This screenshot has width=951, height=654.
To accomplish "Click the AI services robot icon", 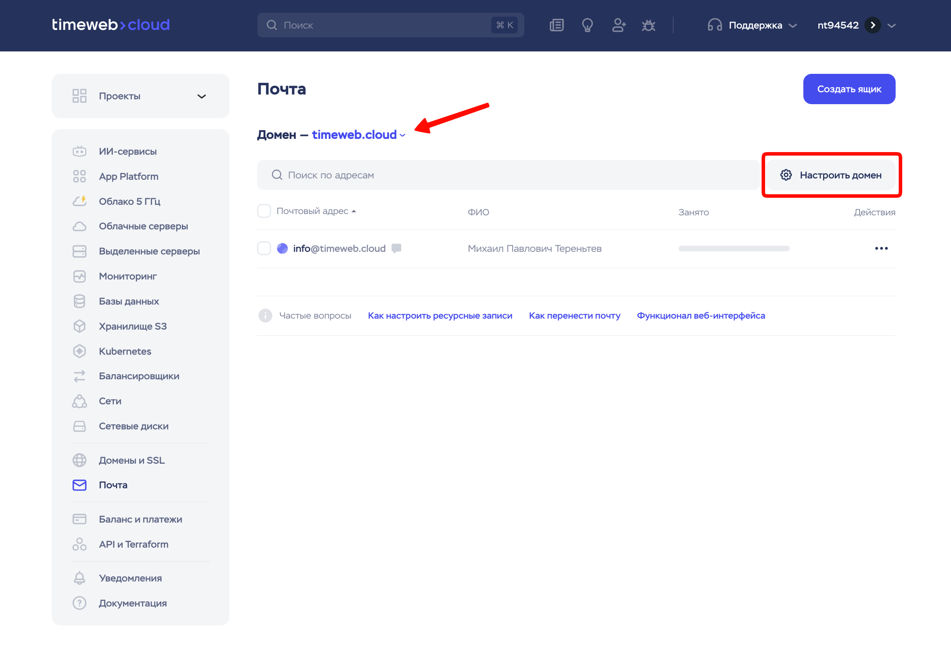I will tap(80, 151).
